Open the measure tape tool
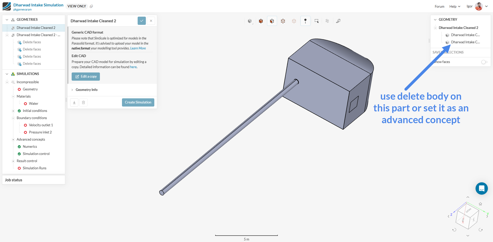The image size is (493, 242). click(338, 21)
